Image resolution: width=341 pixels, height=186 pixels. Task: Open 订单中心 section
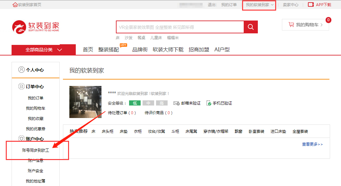click(x=35, y=87)
